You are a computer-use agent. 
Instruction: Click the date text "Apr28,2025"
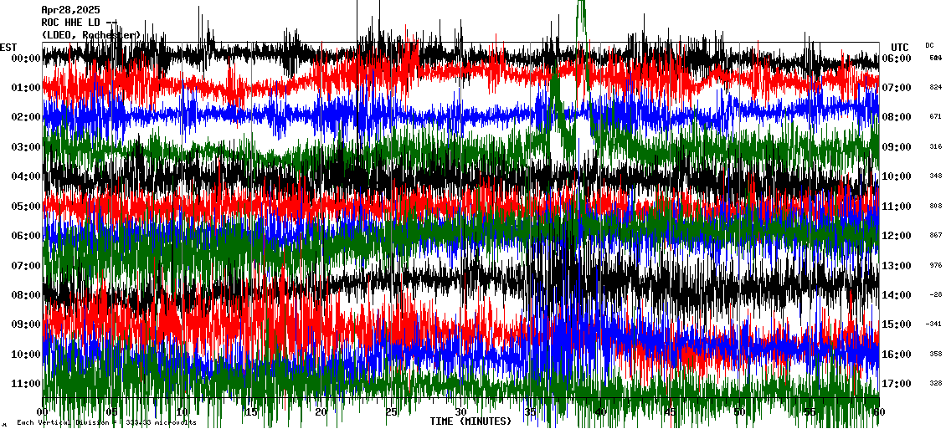point(70,10)
